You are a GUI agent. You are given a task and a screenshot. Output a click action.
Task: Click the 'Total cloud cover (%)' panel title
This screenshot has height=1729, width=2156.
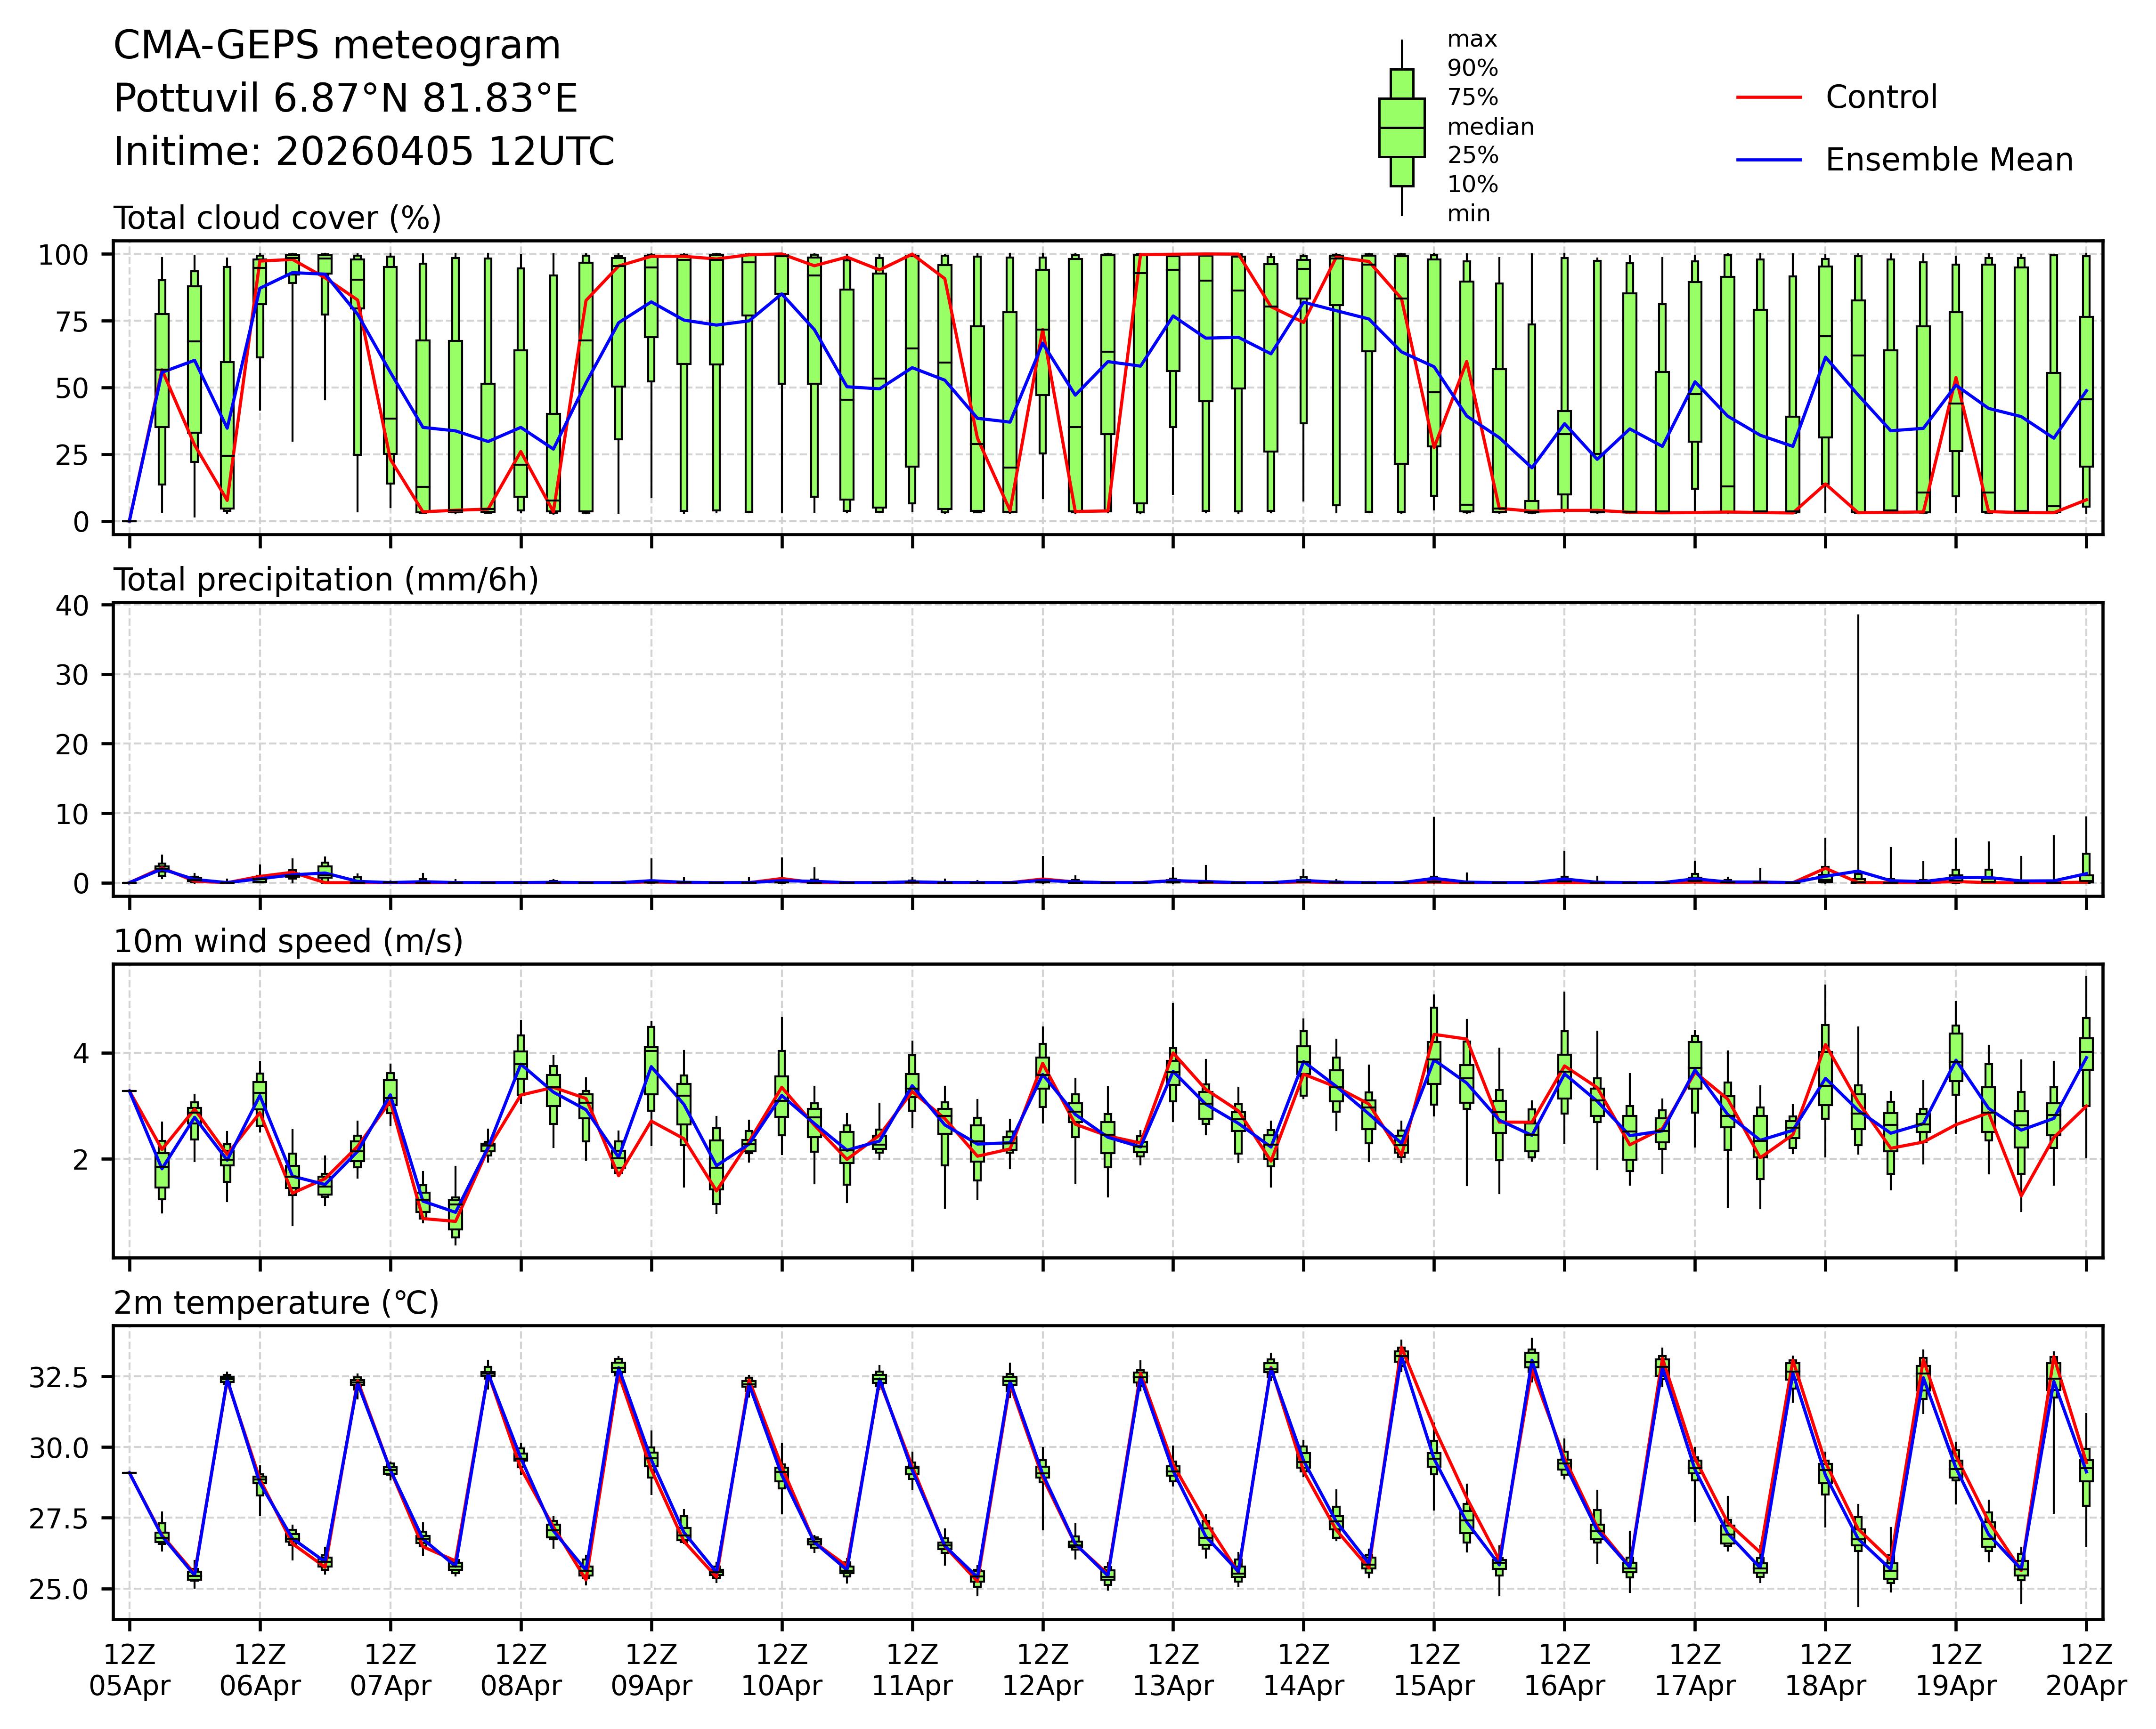point(277,218)
